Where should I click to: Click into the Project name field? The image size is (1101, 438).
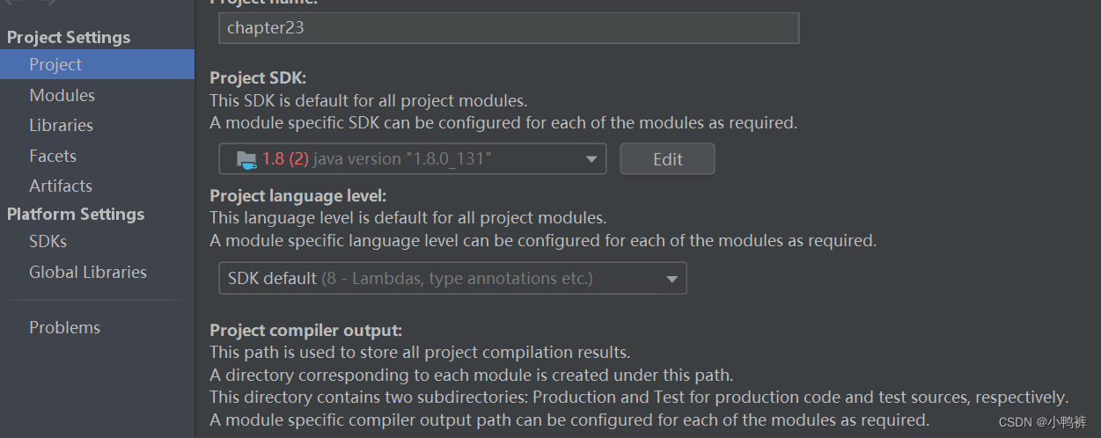tap(508, 28)
